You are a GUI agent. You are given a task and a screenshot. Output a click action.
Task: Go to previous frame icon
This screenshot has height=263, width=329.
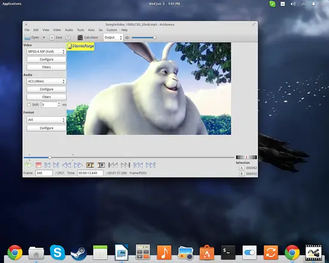(x=47, y=165)
